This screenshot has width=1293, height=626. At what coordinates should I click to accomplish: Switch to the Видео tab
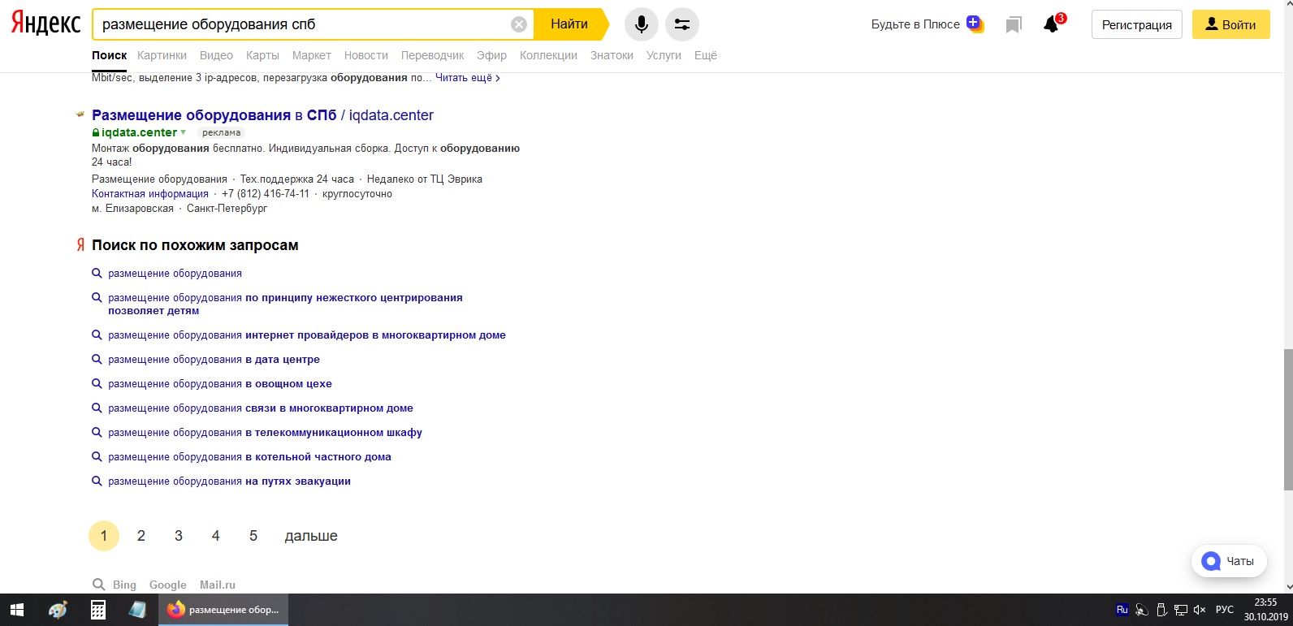point(216,55)
